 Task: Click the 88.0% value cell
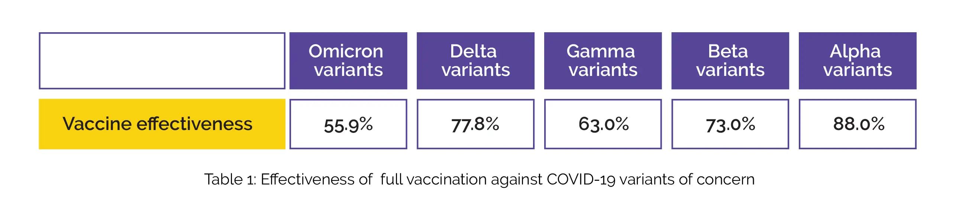click(x=858, y=124)
